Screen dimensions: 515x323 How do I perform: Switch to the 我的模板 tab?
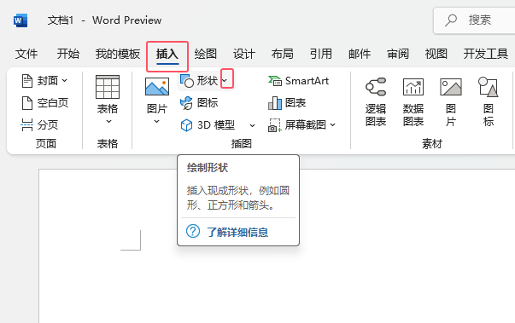(x=118, y=54)
